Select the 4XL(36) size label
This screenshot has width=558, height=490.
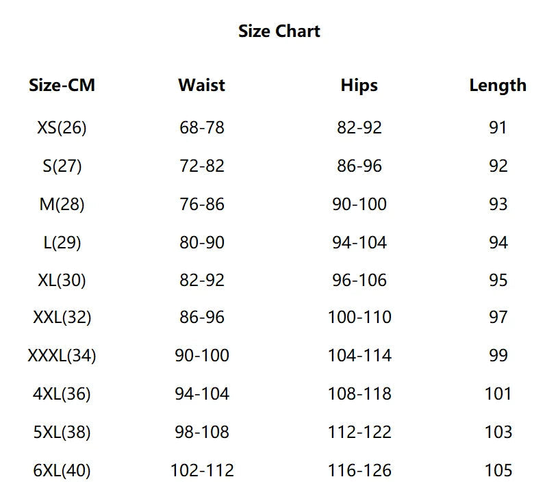(x=62, y=394)
